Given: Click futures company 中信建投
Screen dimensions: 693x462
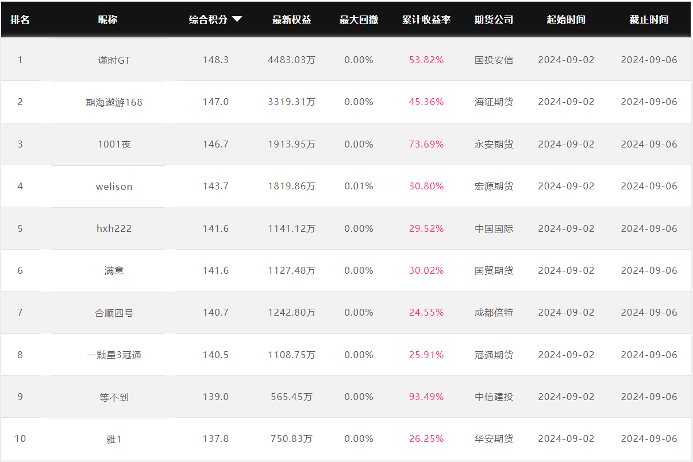Looking at the screenshot, I should pos(494,397).
